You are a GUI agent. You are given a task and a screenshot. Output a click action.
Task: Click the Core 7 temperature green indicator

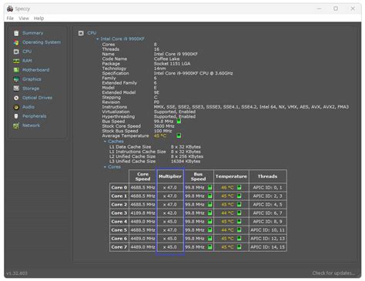239,246
